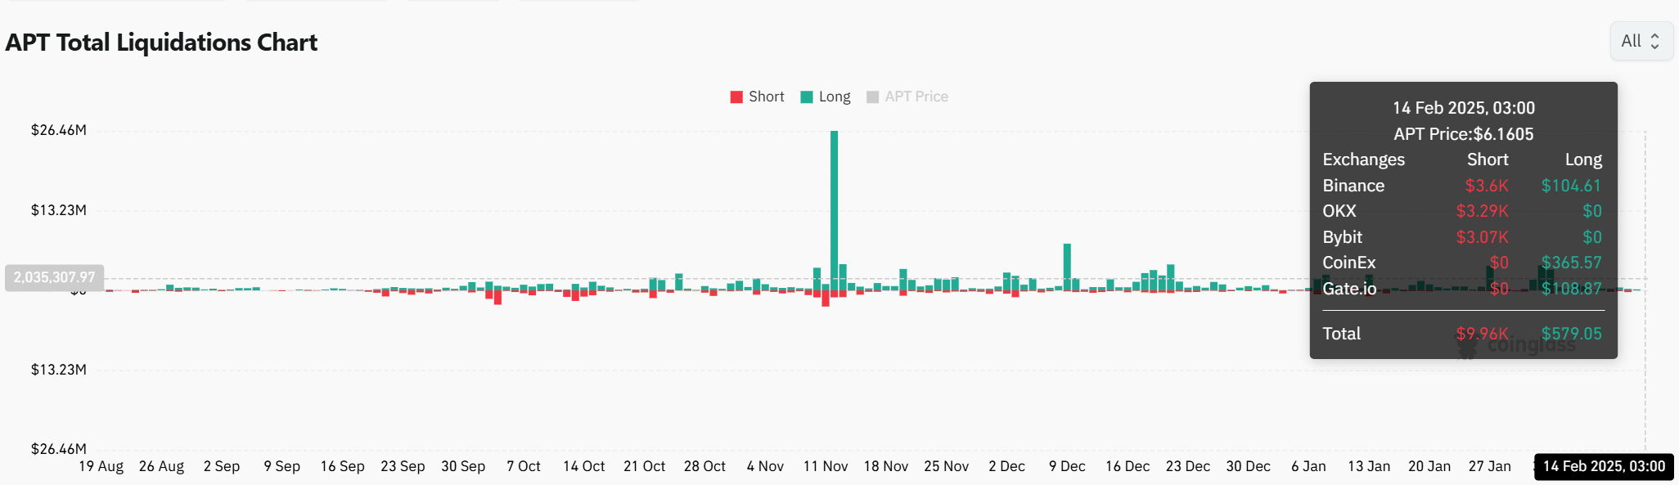This screenshot has height=485, width=1679.
Task: Click the red Short legend square
Action: coord(736,97)
